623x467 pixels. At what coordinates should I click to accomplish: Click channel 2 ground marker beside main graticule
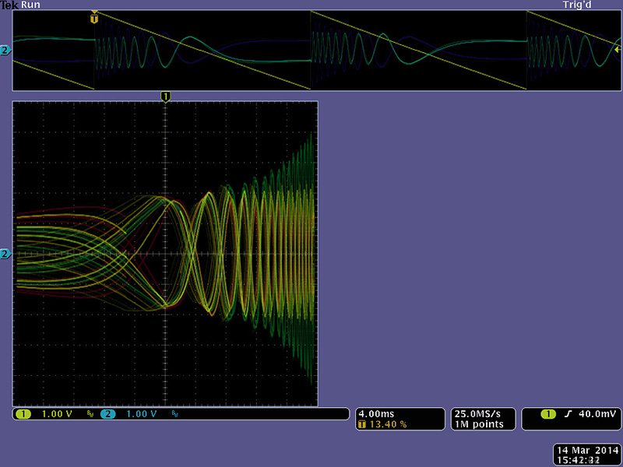click(x=6, y=255)
